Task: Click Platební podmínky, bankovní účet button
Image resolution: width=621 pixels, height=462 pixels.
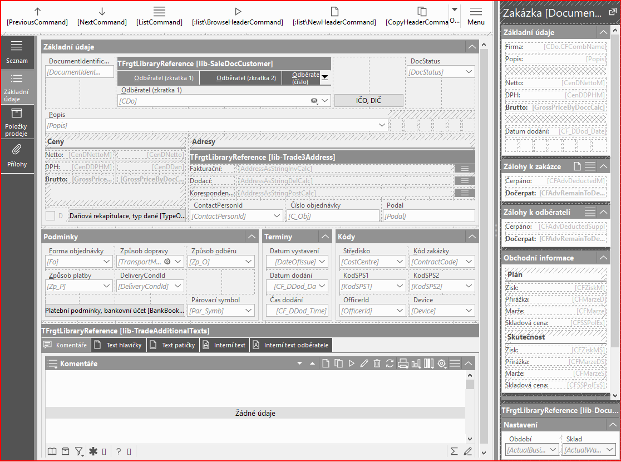Action: pyautogui.click(x=115, y=311)
